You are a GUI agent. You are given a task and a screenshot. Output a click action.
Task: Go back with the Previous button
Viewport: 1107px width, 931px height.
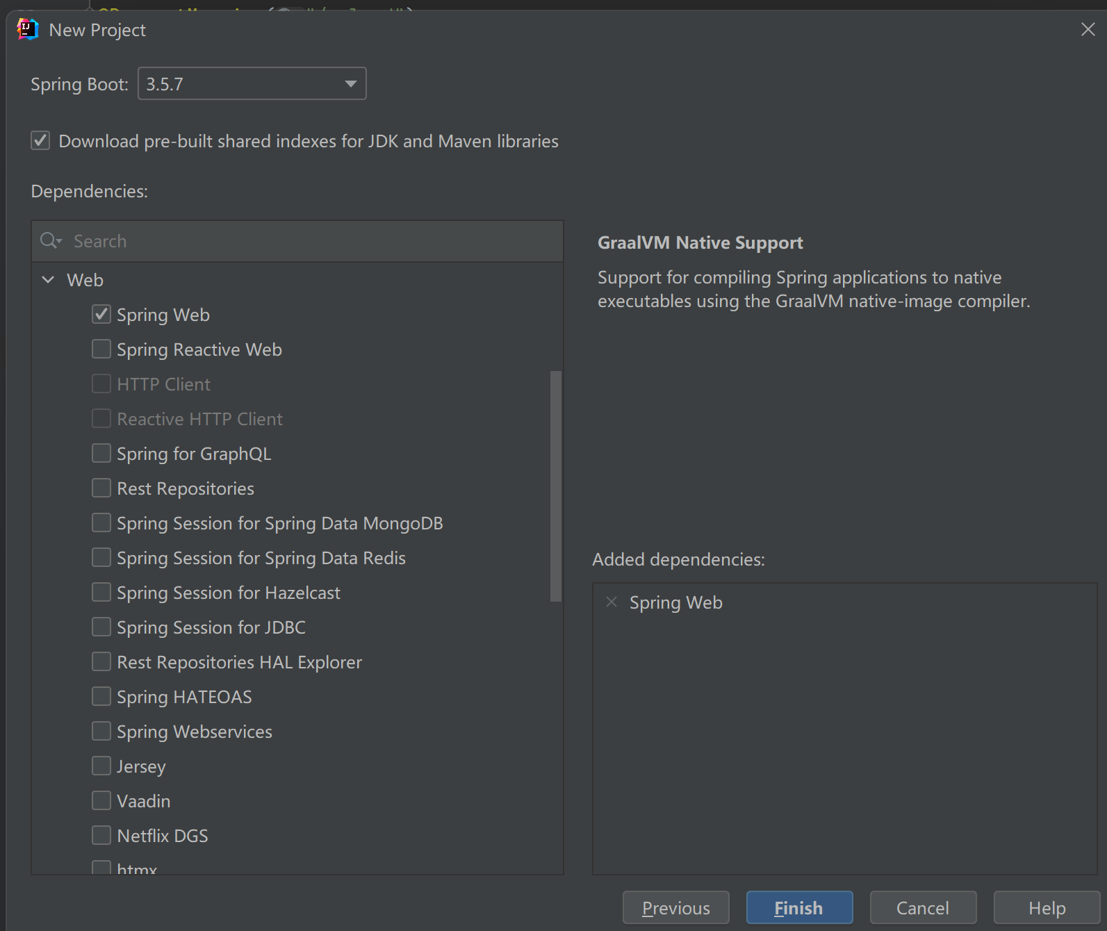click(x=676, y=907)
